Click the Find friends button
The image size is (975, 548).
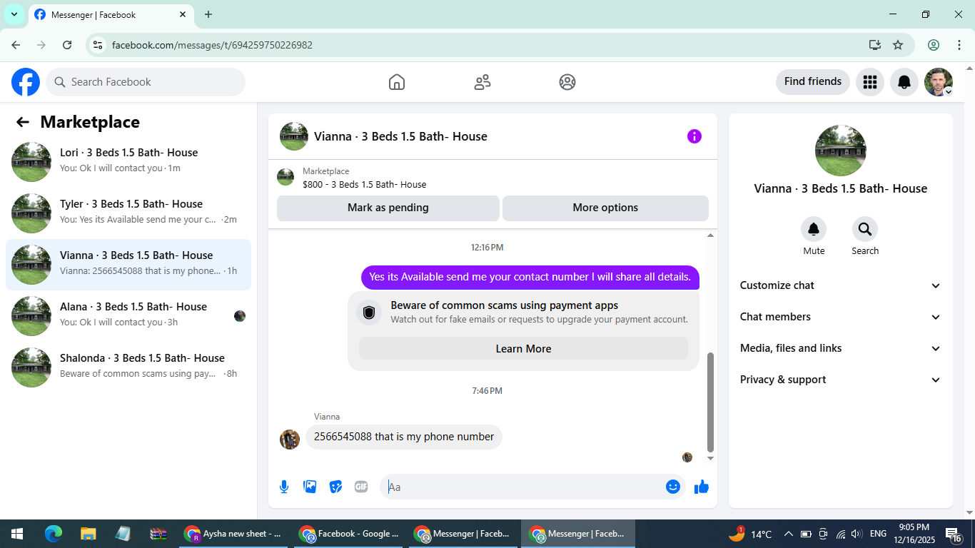[813, 81]
